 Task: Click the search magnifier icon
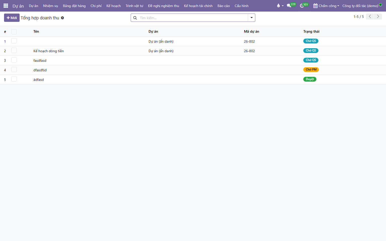(135, 18)
